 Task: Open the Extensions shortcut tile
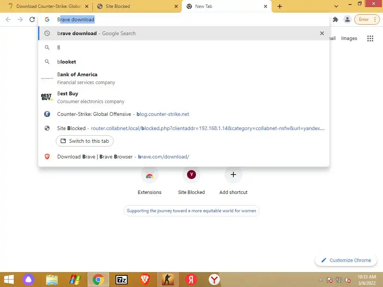pyautogui.click(x=150, y=181)
